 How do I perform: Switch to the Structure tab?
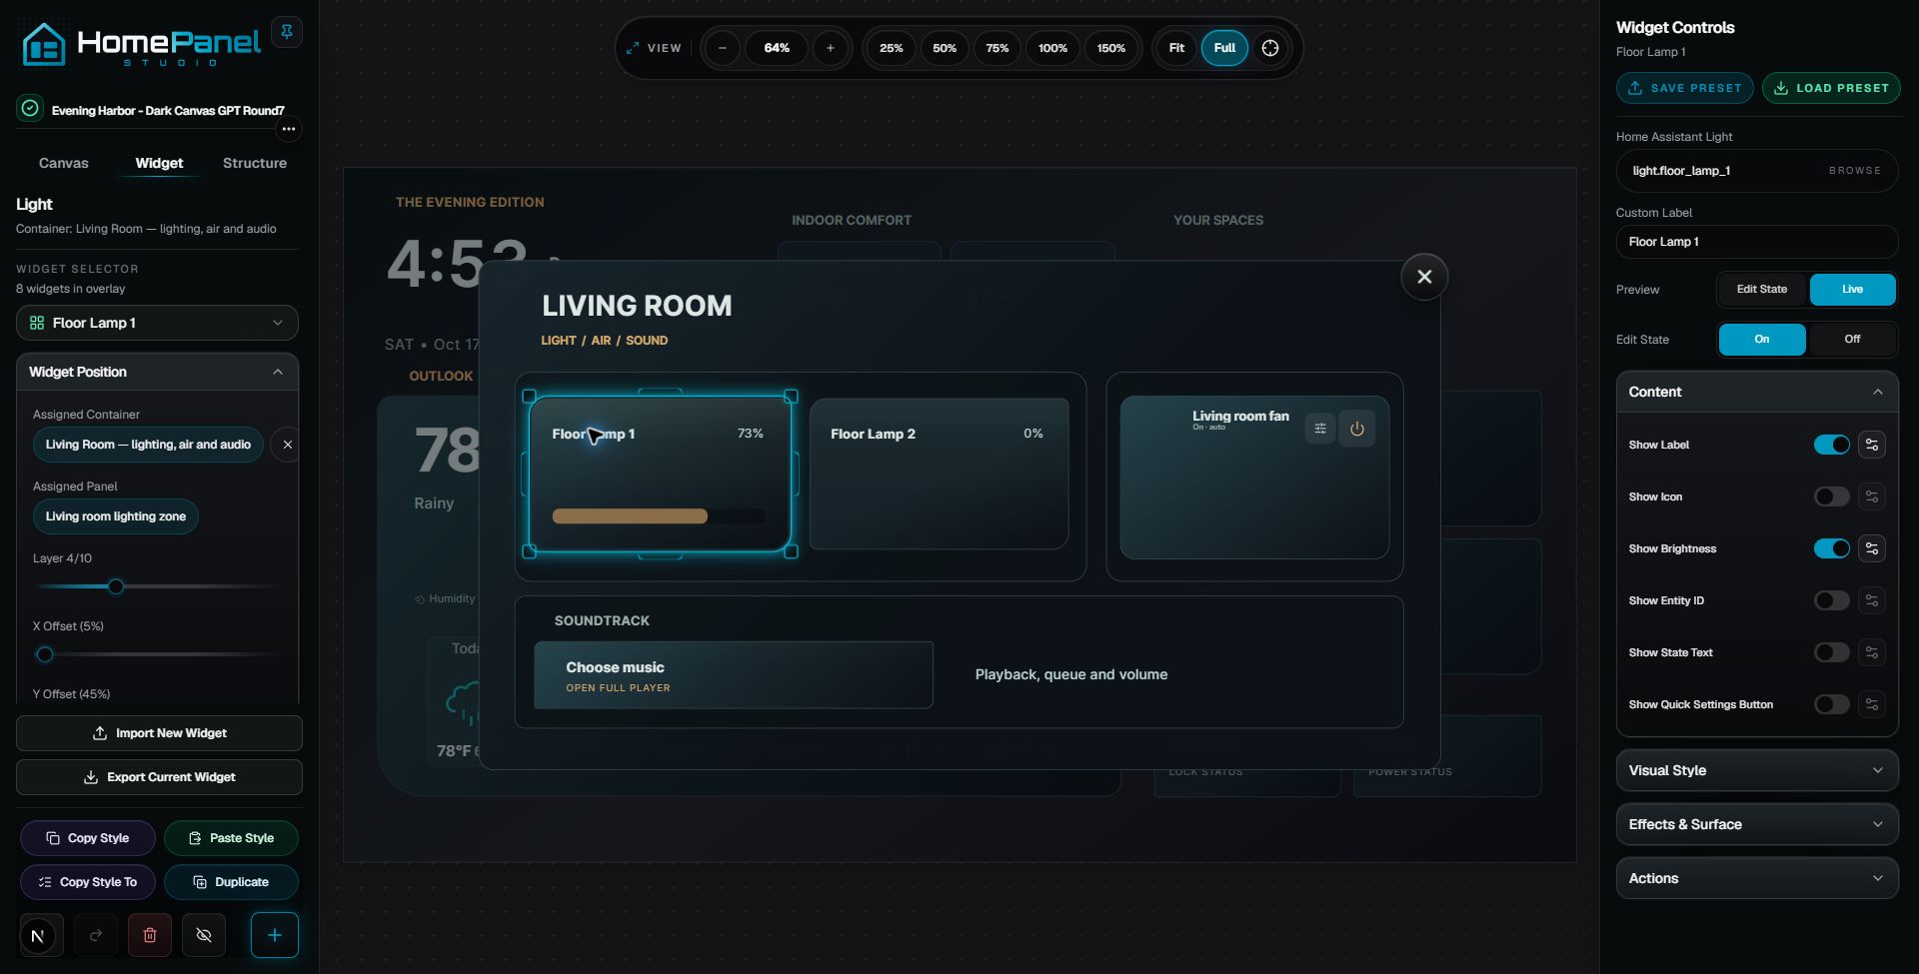click(x=255, y=163)
